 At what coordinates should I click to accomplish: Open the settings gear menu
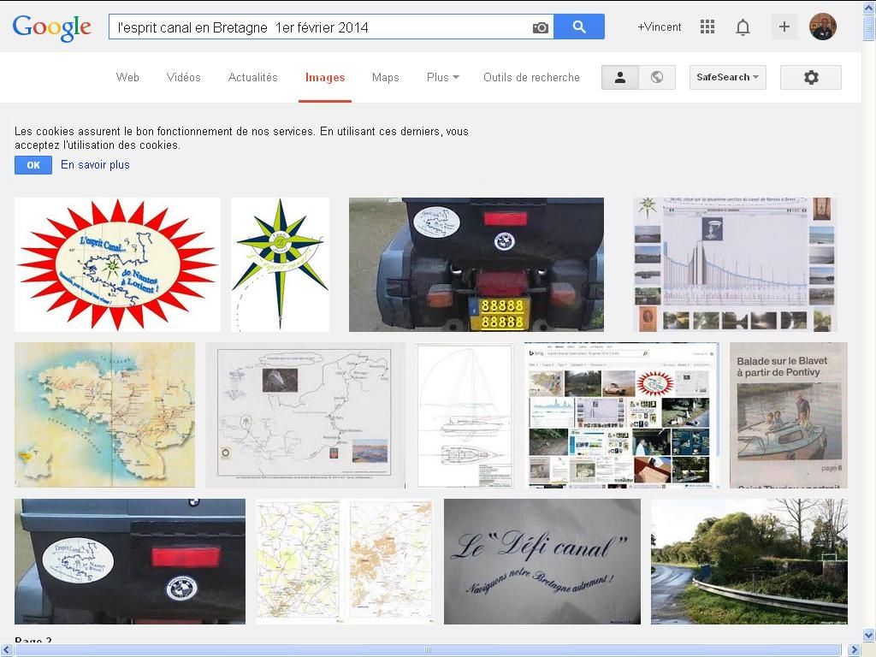pos(811,77)
